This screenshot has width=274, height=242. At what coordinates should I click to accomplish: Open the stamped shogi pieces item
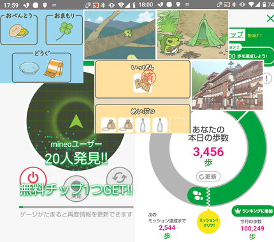click(143, 82)
